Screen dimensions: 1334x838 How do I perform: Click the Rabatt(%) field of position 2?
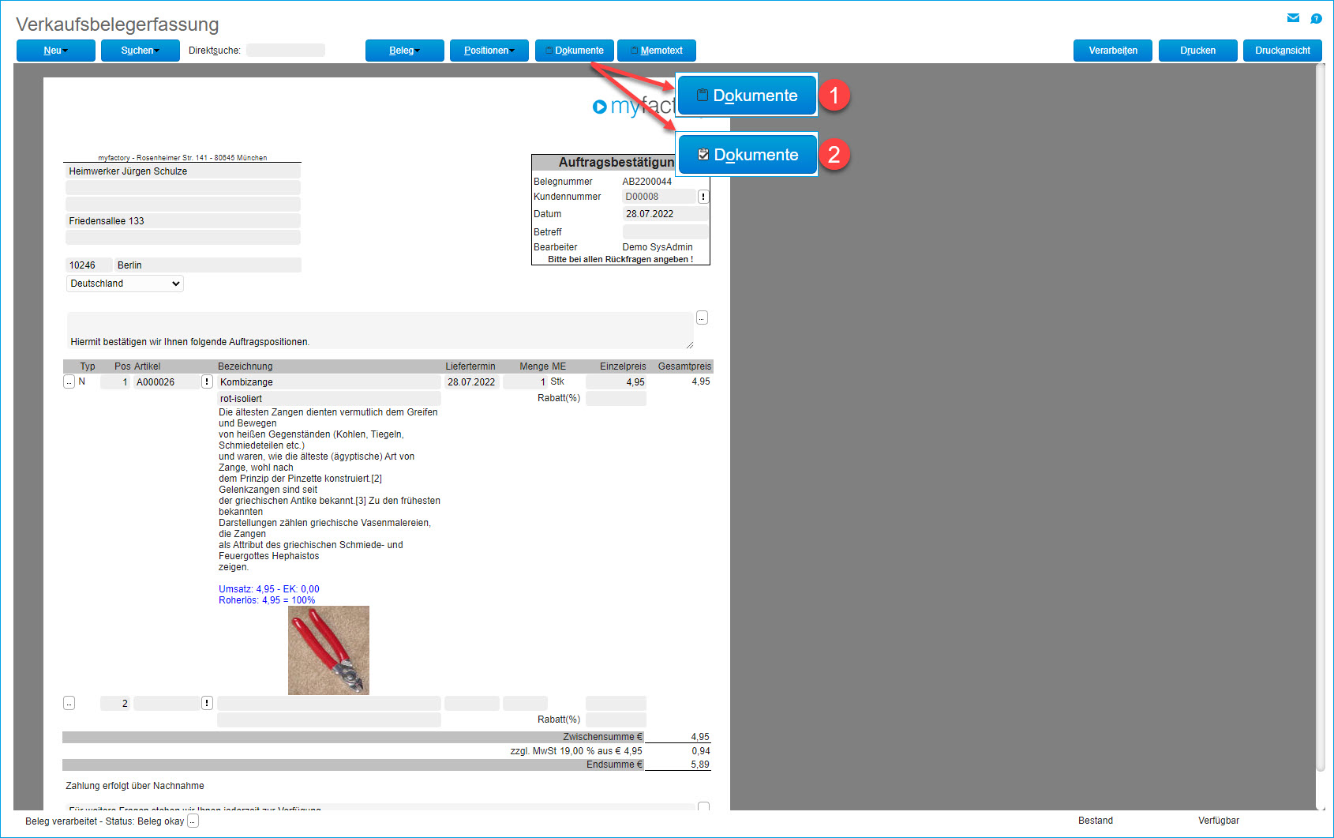[616, 720]
